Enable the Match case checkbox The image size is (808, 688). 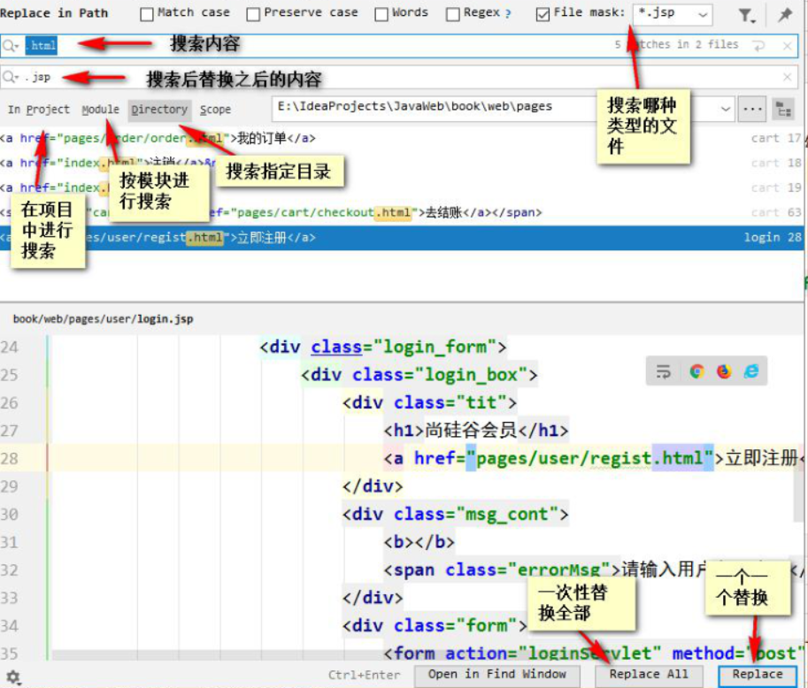tap(147, 14)
